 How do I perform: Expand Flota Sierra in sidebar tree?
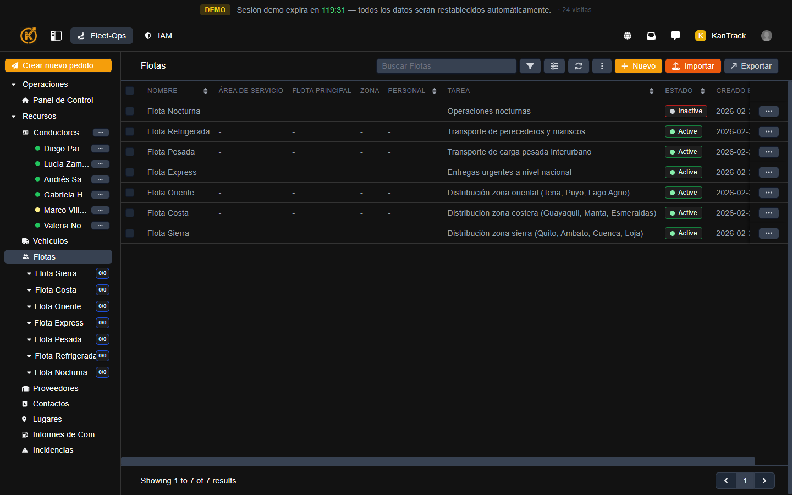tap(29, 273)
